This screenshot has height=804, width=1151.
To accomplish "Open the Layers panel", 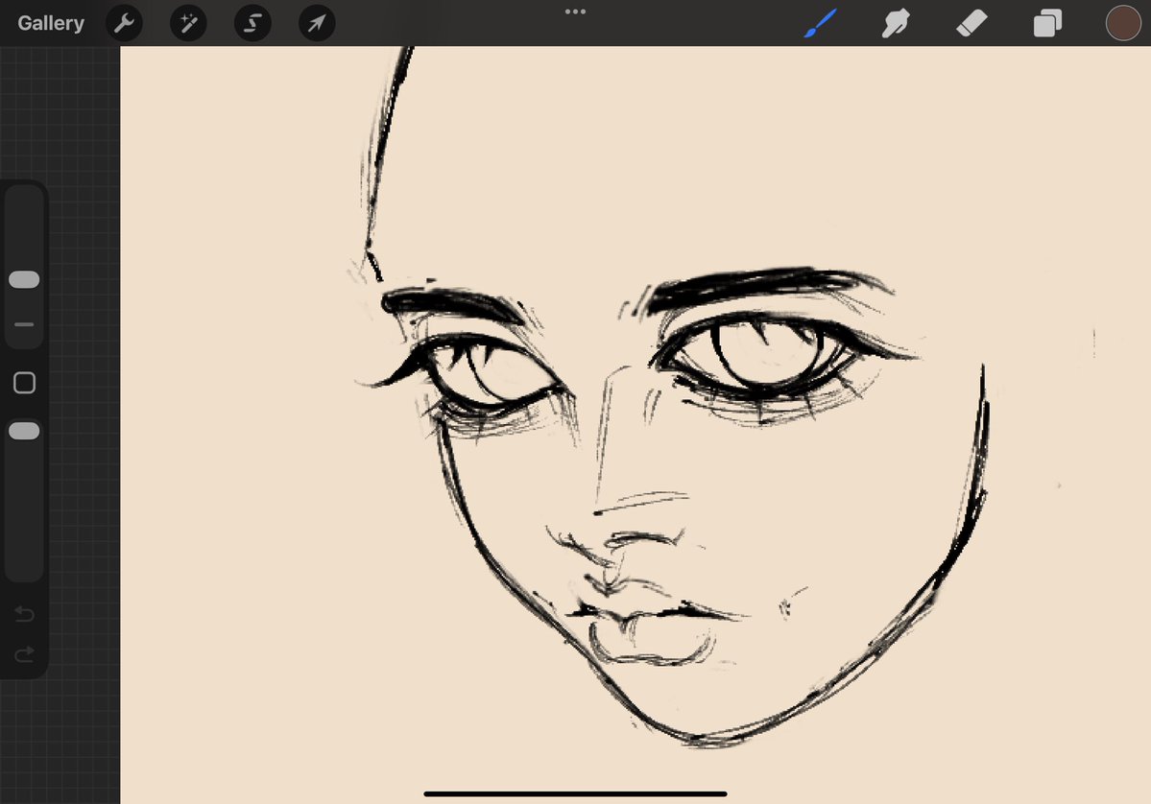I will (1047, 23).
